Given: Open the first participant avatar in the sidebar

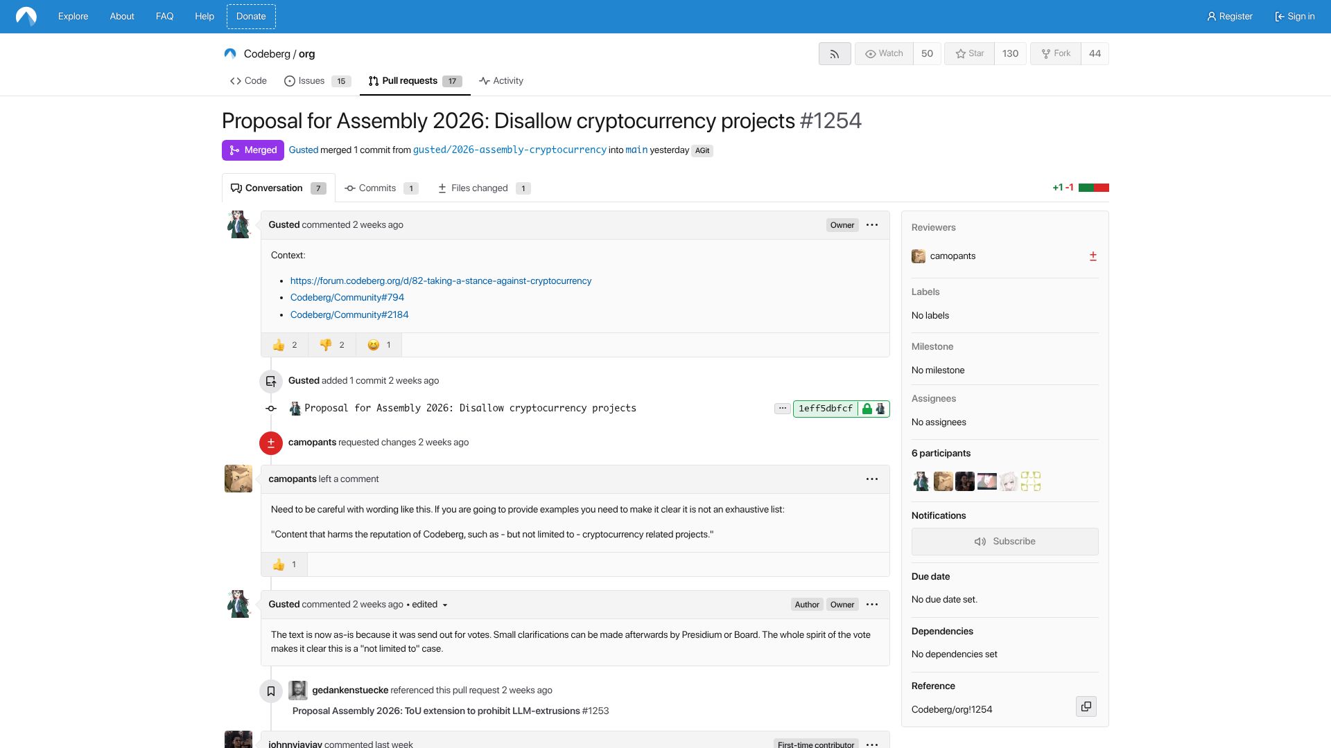Looking at the screenshot, I should pyautogui.click(x=921, y=481).
